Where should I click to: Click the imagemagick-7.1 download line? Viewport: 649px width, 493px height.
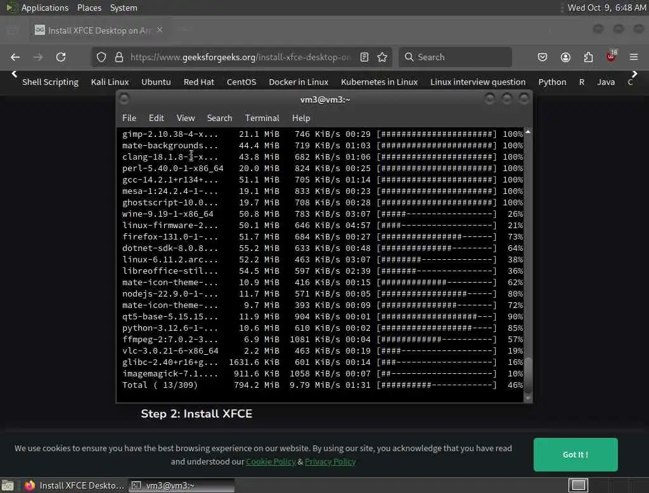point(323,374)
